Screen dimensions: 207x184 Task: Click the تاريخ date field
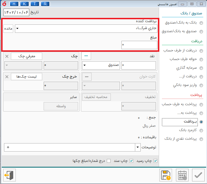tap(16, 12)
